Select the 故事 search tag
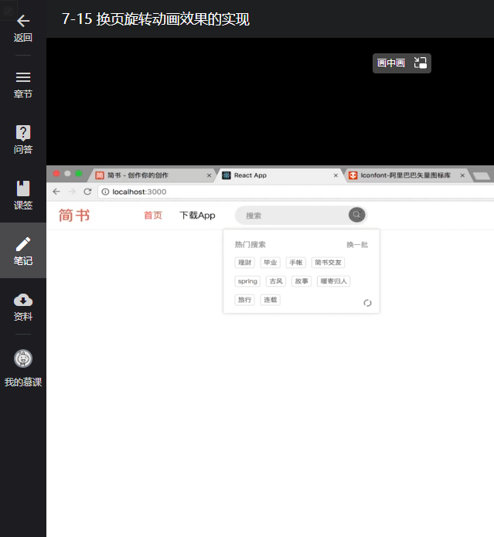The width and height of the screenshot is (494, 537). click(x=302, y=281)
